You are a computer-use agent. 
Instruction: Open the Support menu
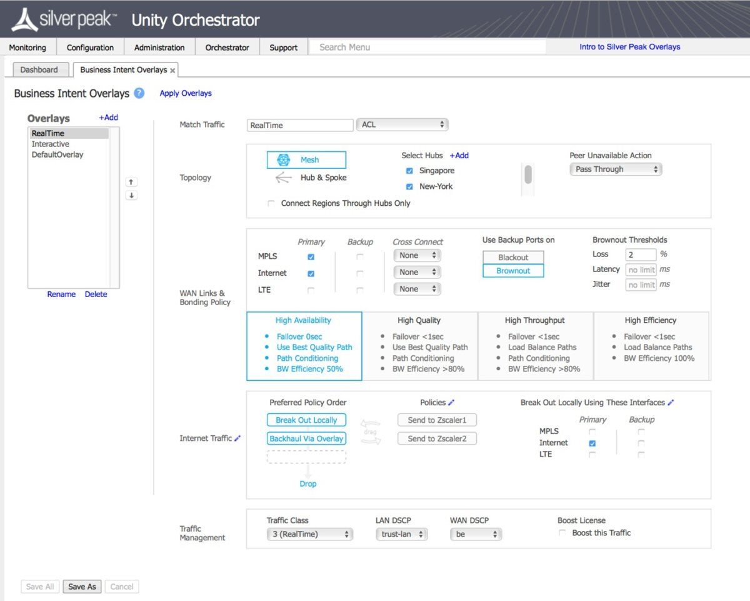coord(284,48)
